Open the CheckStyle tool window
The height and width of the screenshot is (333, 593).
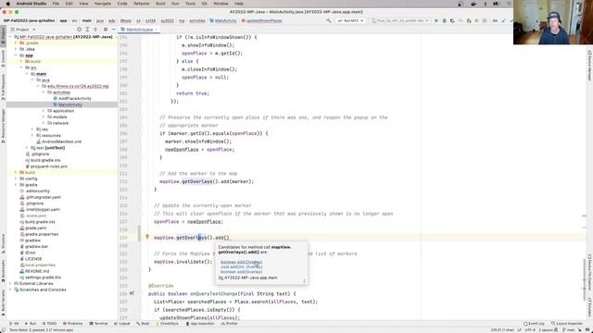(167, 324)
